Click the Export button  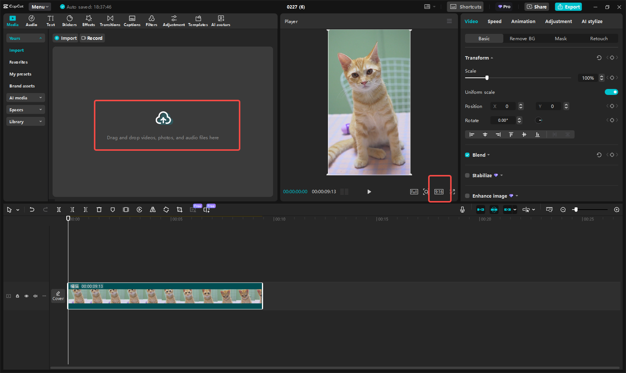point(568,7)
